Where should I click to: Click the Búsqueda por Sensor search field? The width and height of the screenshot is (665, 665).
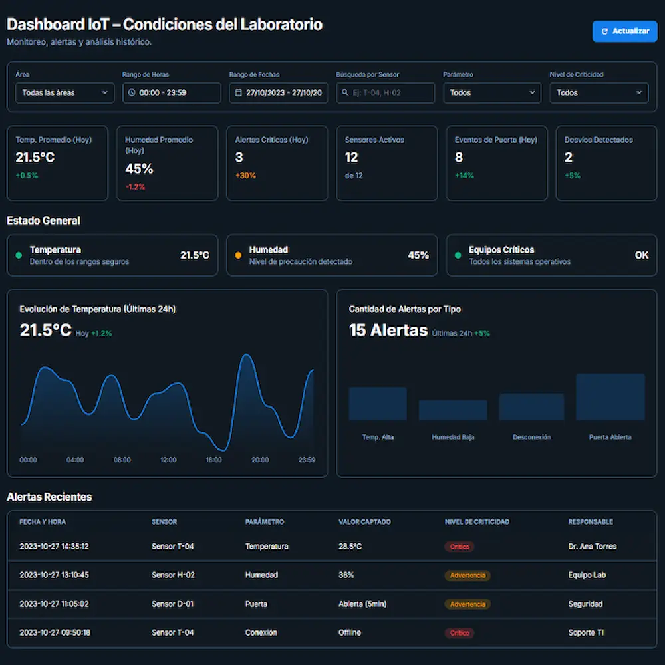coord(386,93)
